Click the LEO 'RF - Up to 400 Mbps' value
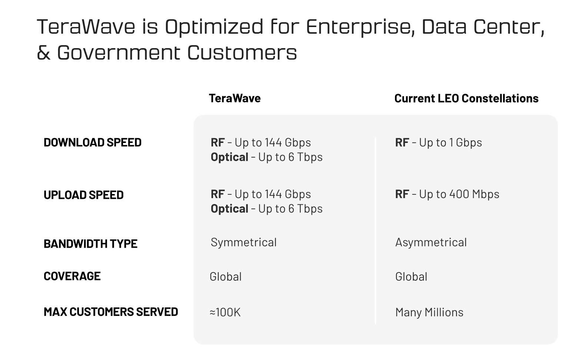This screenshot has width=580, height=354. tap(447, 194)
